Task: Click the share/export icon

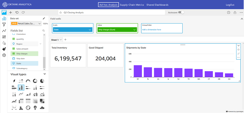Action: click(235, 13)
